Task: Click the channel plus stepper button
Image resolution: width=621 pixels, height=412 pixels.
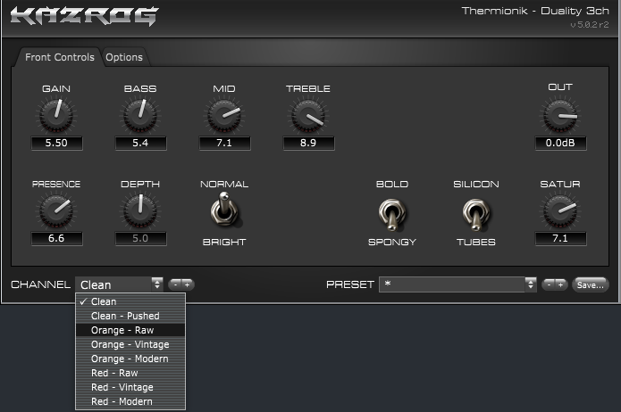Action: pyautogui.click(x=188, y=284)
